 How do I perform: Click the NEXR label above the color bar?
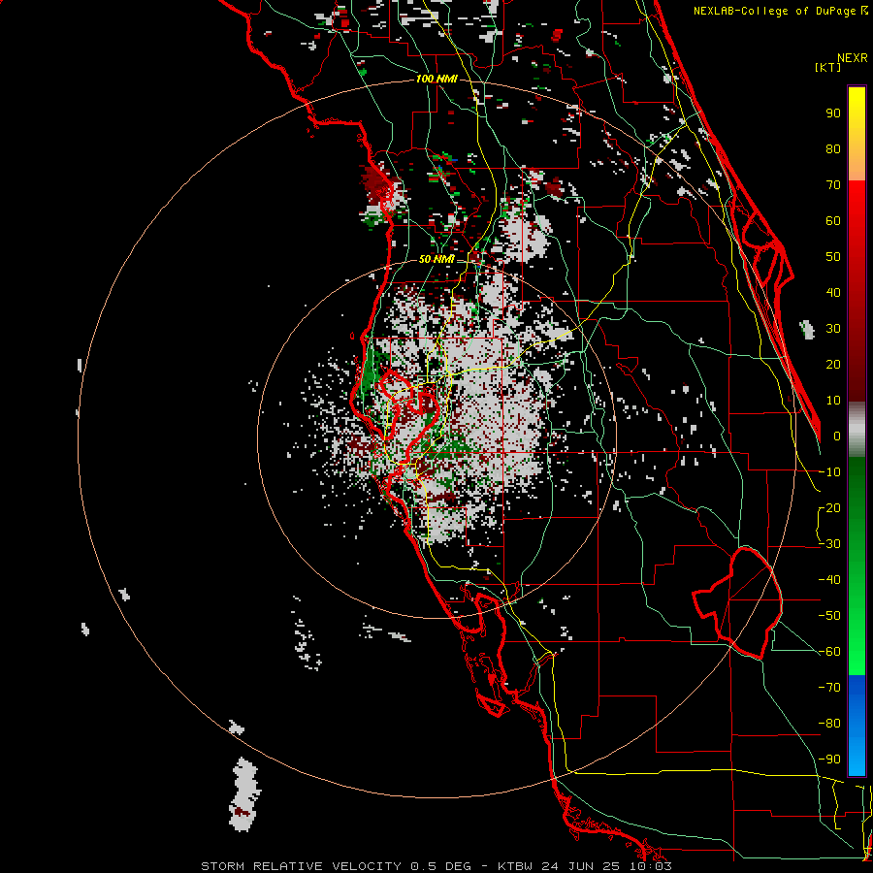[853, 58]
